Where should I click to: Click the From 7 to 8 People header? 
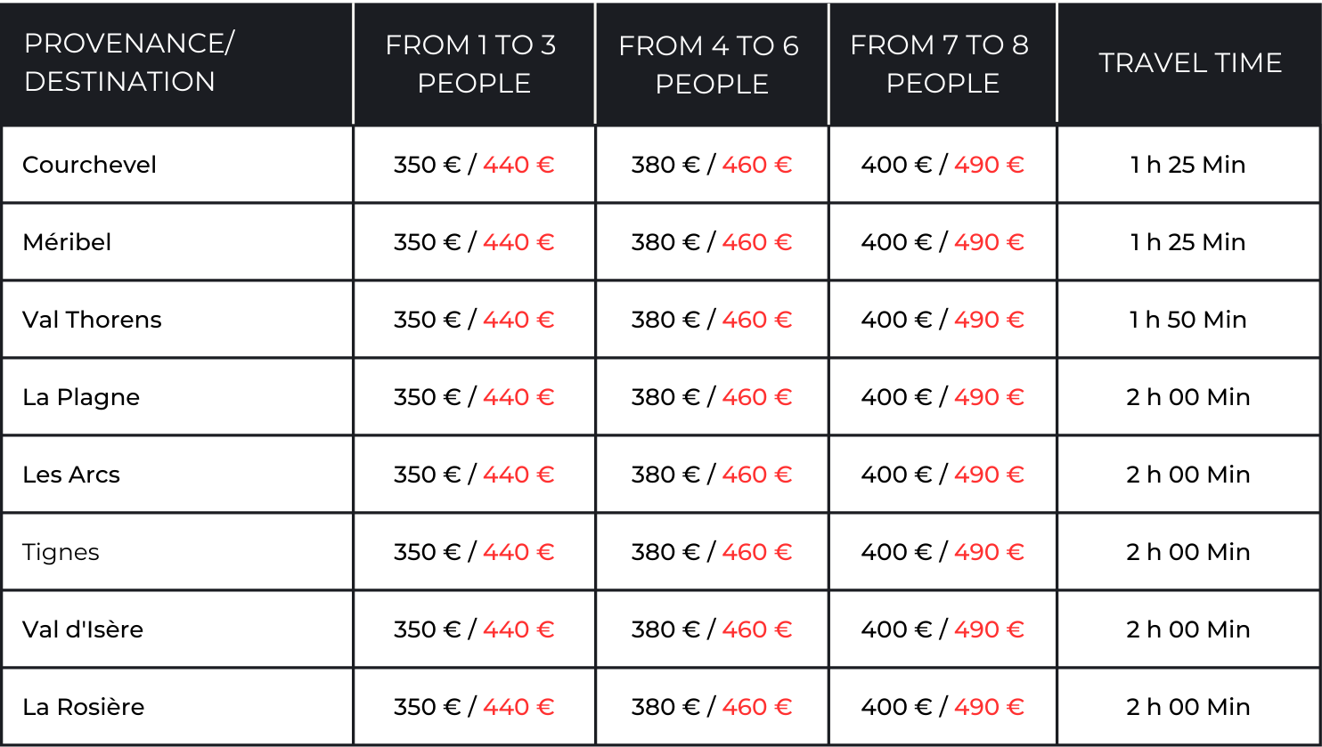pyautogui.click(x=942, y=63)
